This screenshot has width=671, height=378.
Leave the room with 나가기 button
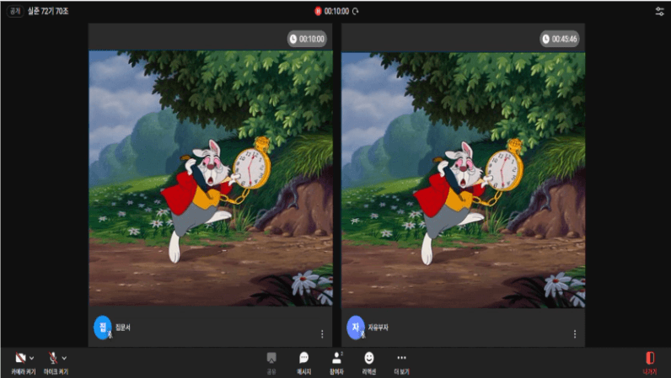650,363
